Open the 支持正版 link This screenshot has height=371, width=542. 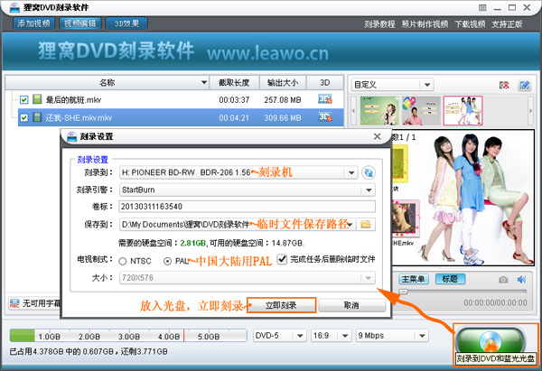click(507, 24)
